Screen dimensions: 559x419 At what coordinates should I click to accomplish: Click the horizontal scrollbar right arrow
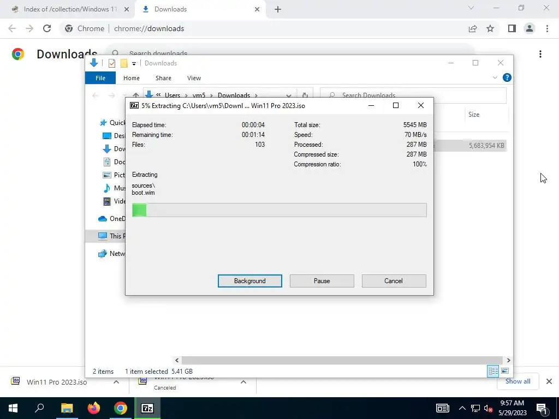pos(509,360)
